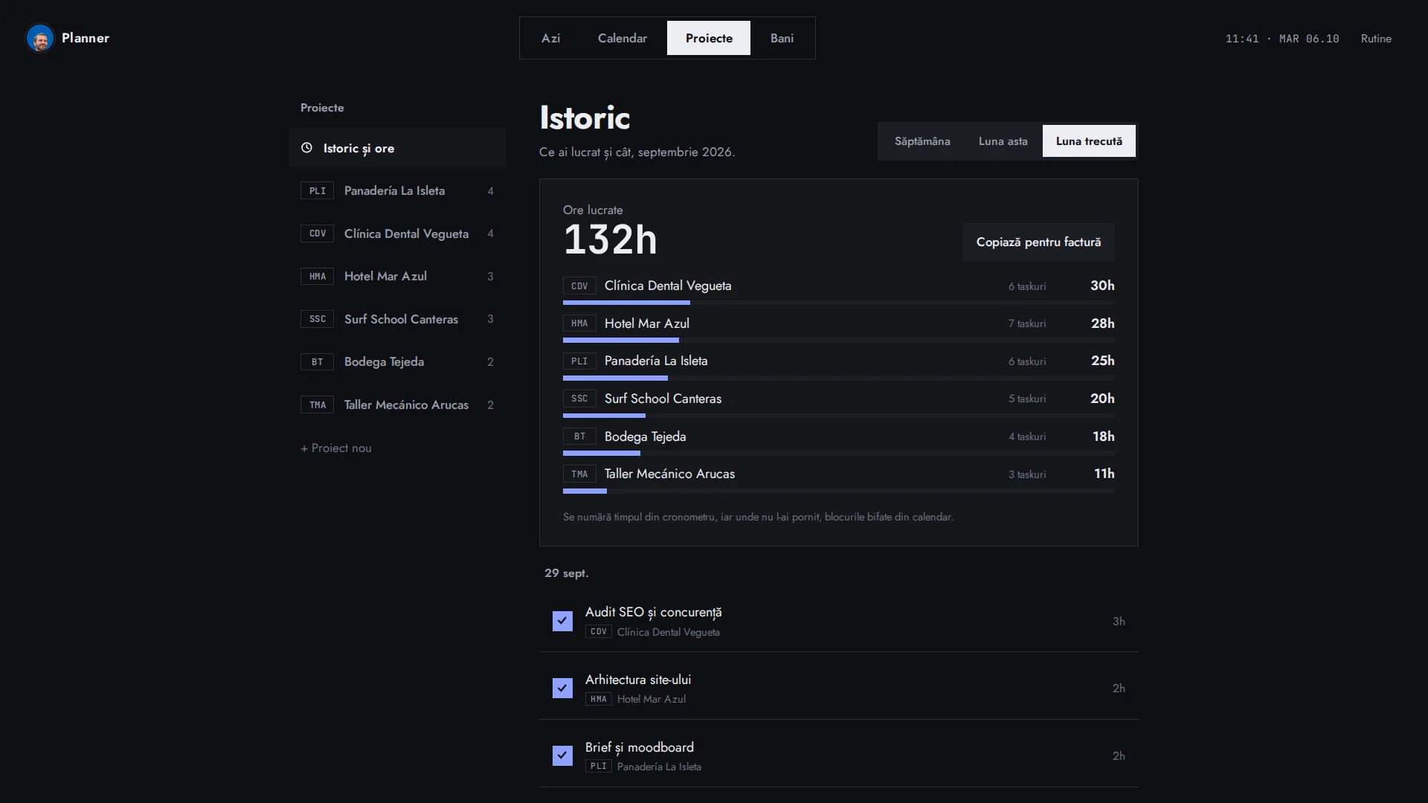The image size is (1428, 803).
Task: Uncheck the Brief și moodboard task
Action: [x=562, y=755]
